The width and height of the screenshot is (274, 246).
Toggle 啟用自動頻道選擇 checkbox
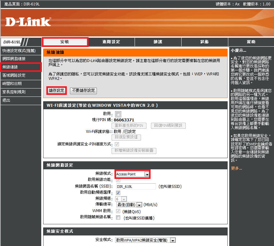click(118, 193)
